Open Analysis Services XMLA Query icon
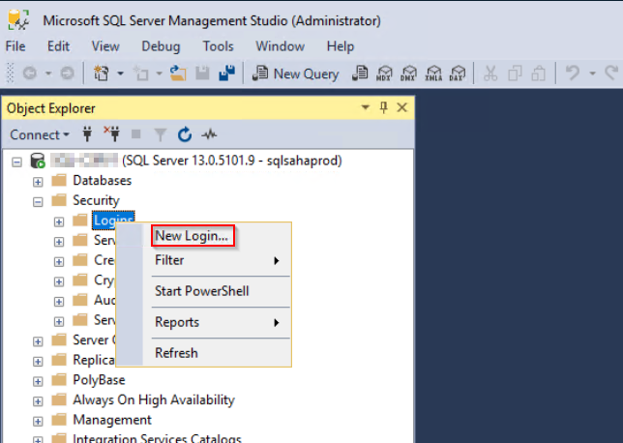623x443 pixels. click(x=433, y=74)
